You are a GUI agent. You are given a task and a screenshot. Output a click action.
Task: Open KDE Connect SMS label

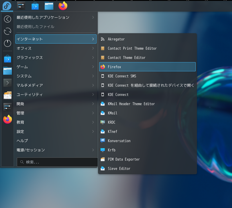pyautogui.click(x=122, y=76)
